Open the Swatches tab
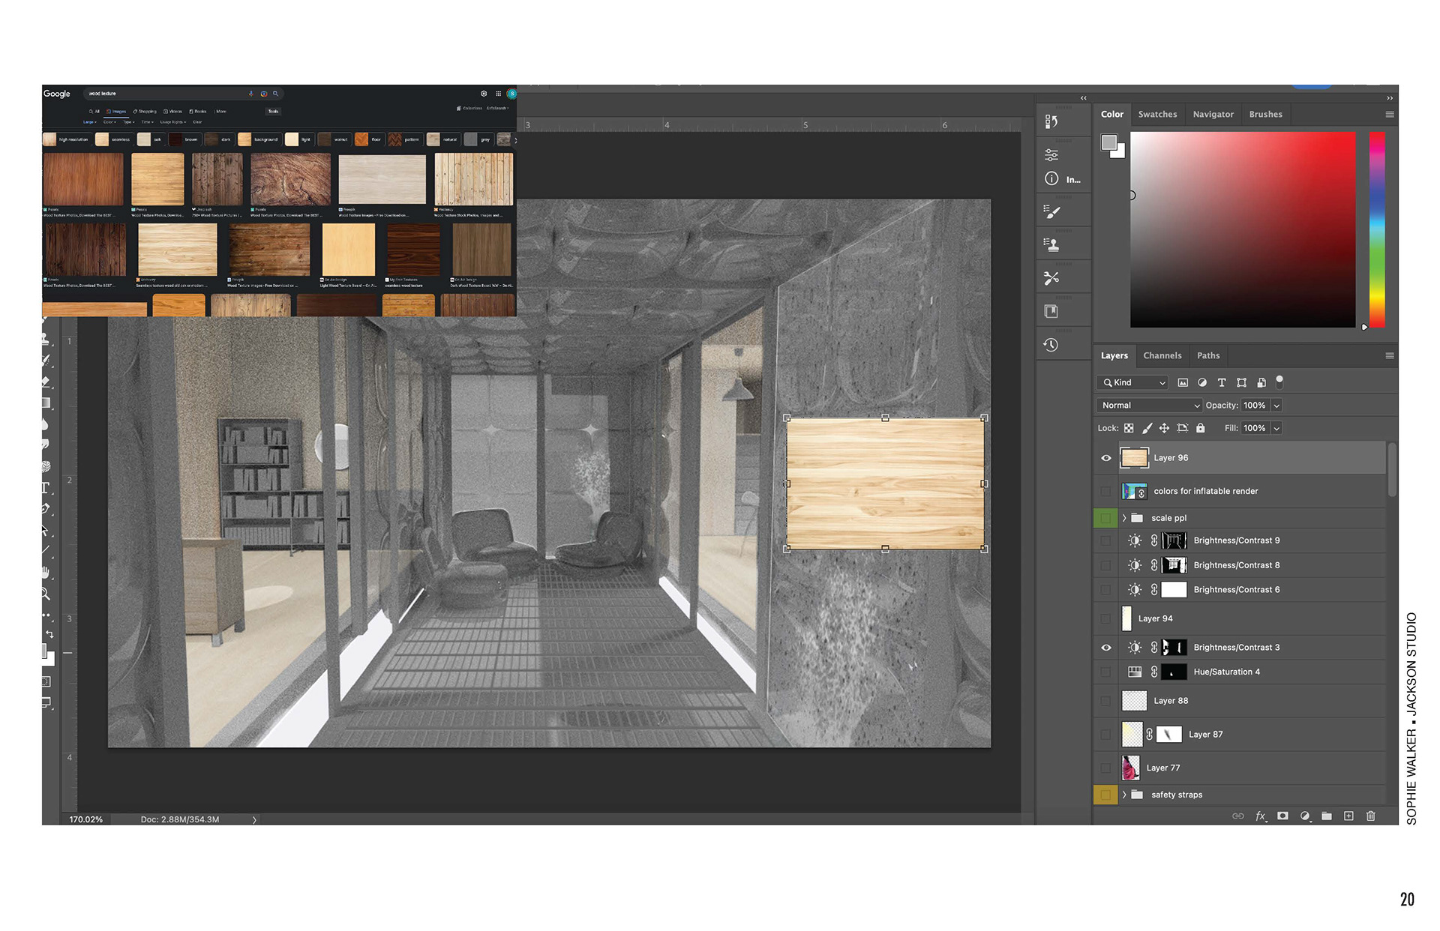 (x=1157, y=115)
